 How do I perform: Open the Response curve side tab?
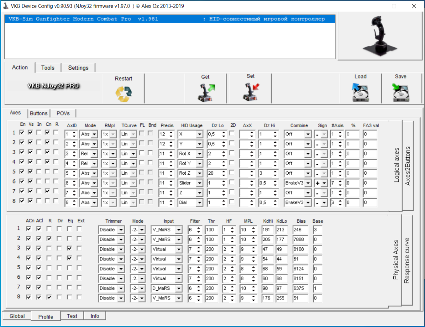point(406,261)
